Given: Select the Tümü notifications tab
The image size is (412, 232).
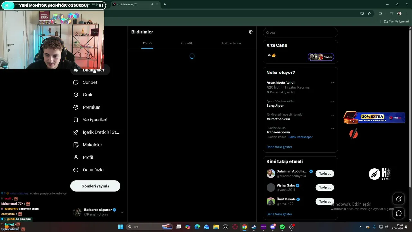Looking at the screenshot, I should [147, 43].
